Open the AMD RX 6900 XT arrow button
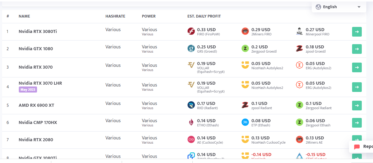 pyautogui.click(x=357, y=106)
